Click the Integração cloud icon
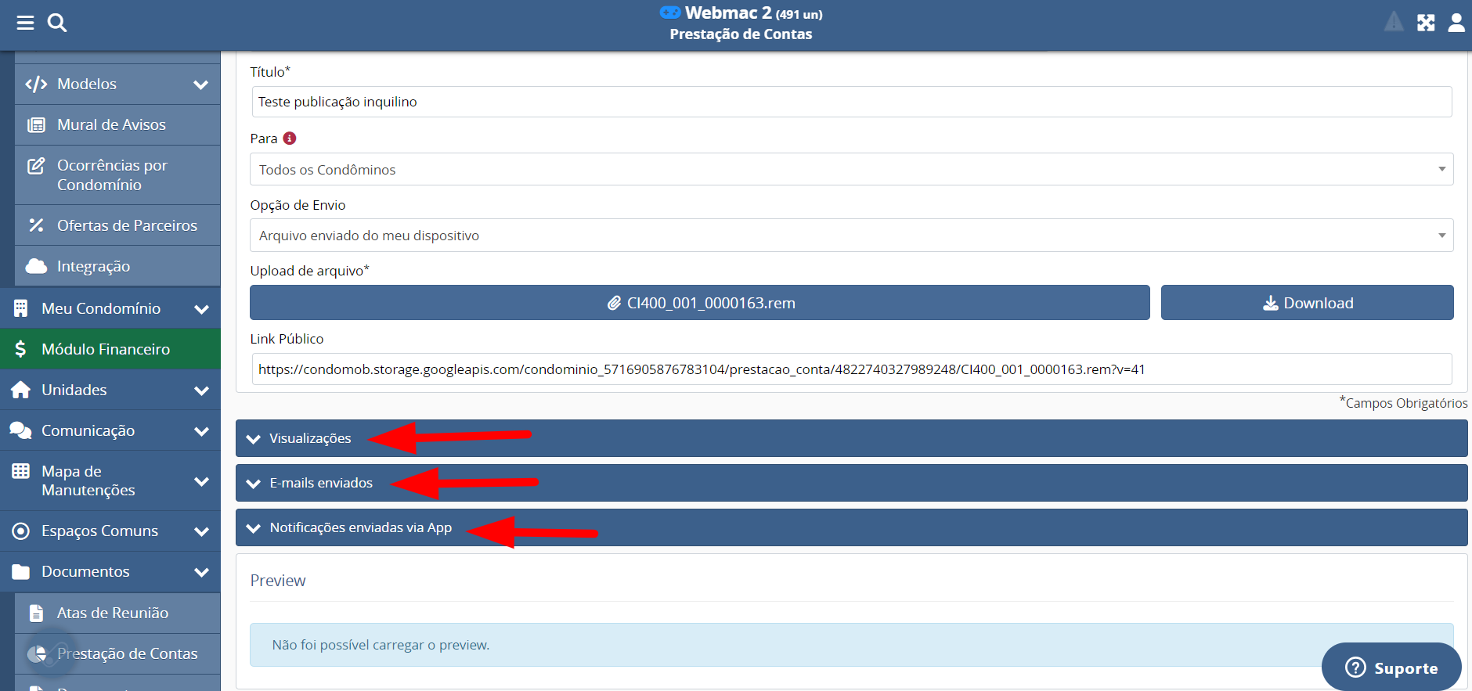The width and height of the screenshot is (1472, 691). 36,266
